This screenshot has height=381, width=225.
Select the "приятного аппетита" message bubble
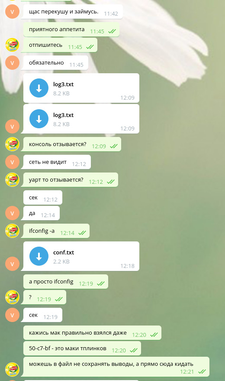pos(71,29)
